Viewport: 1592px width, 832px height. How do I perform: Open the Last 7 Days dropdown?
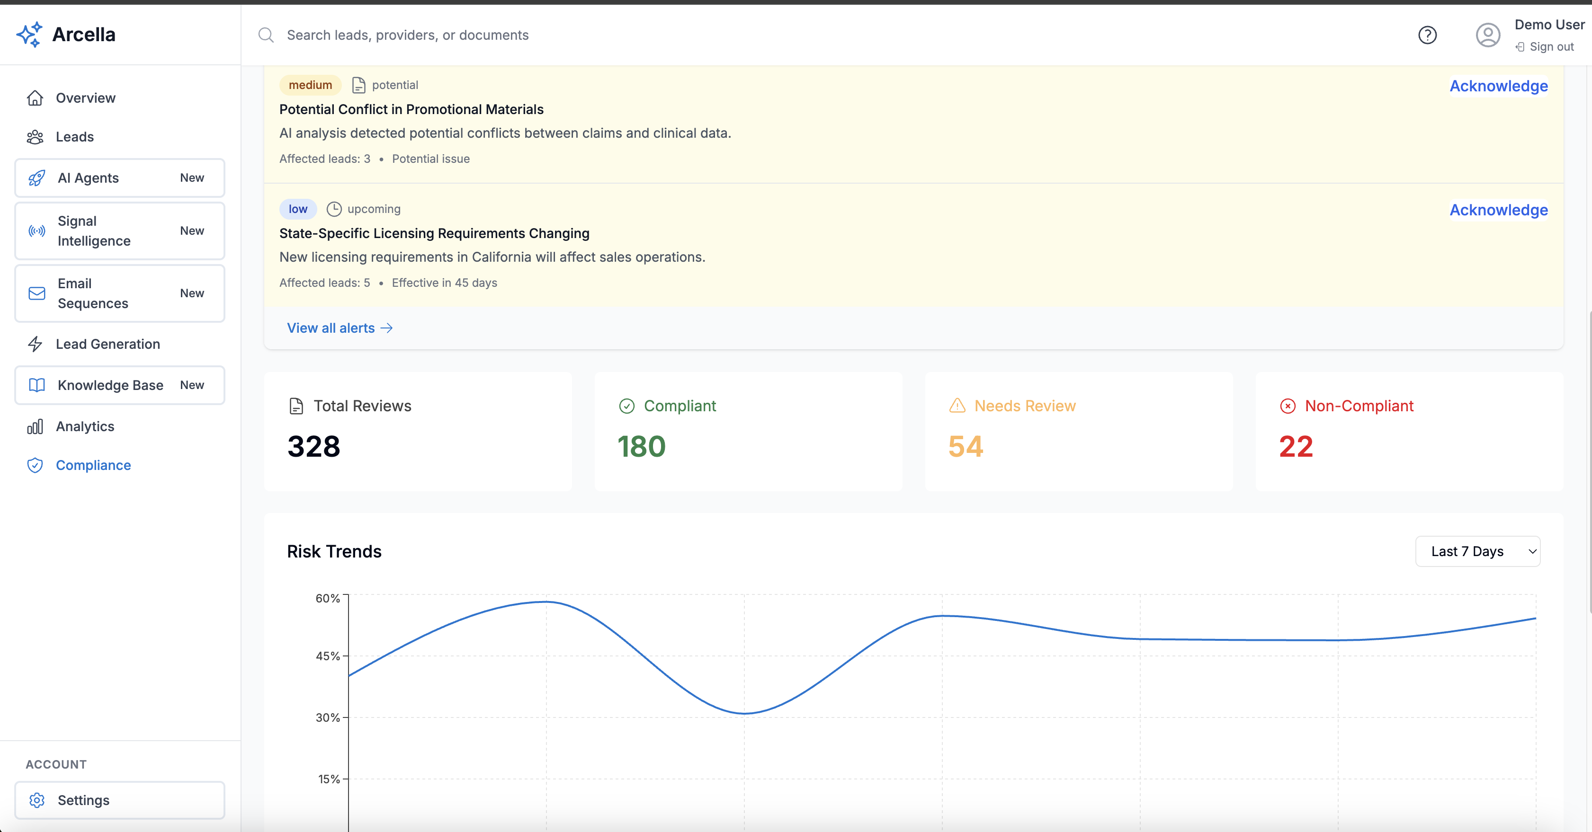click(1477, 551)
